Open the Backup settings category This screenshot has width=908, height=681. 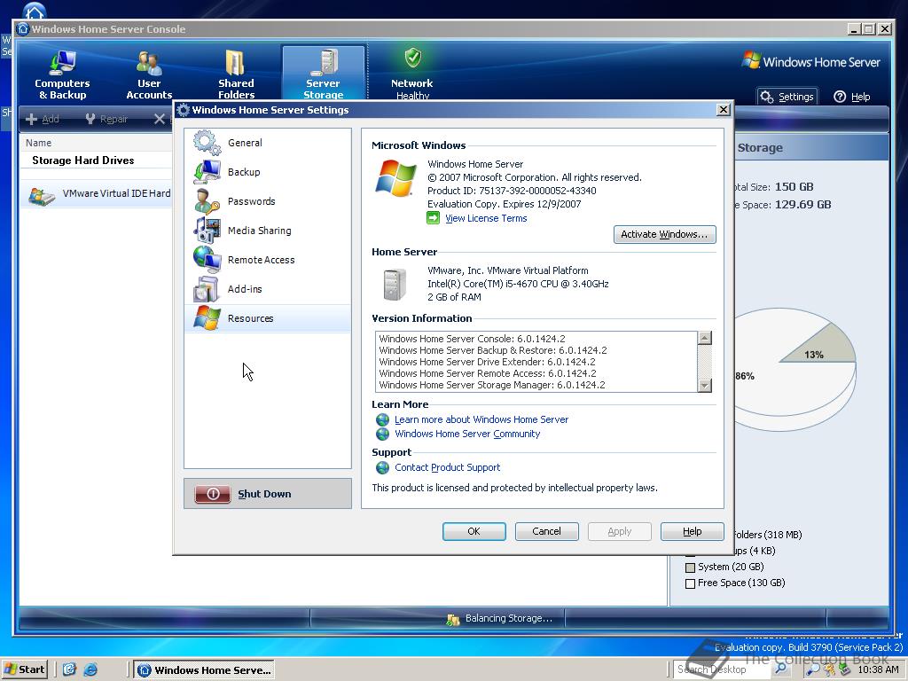pyautogui.click(x=268, y=172)
